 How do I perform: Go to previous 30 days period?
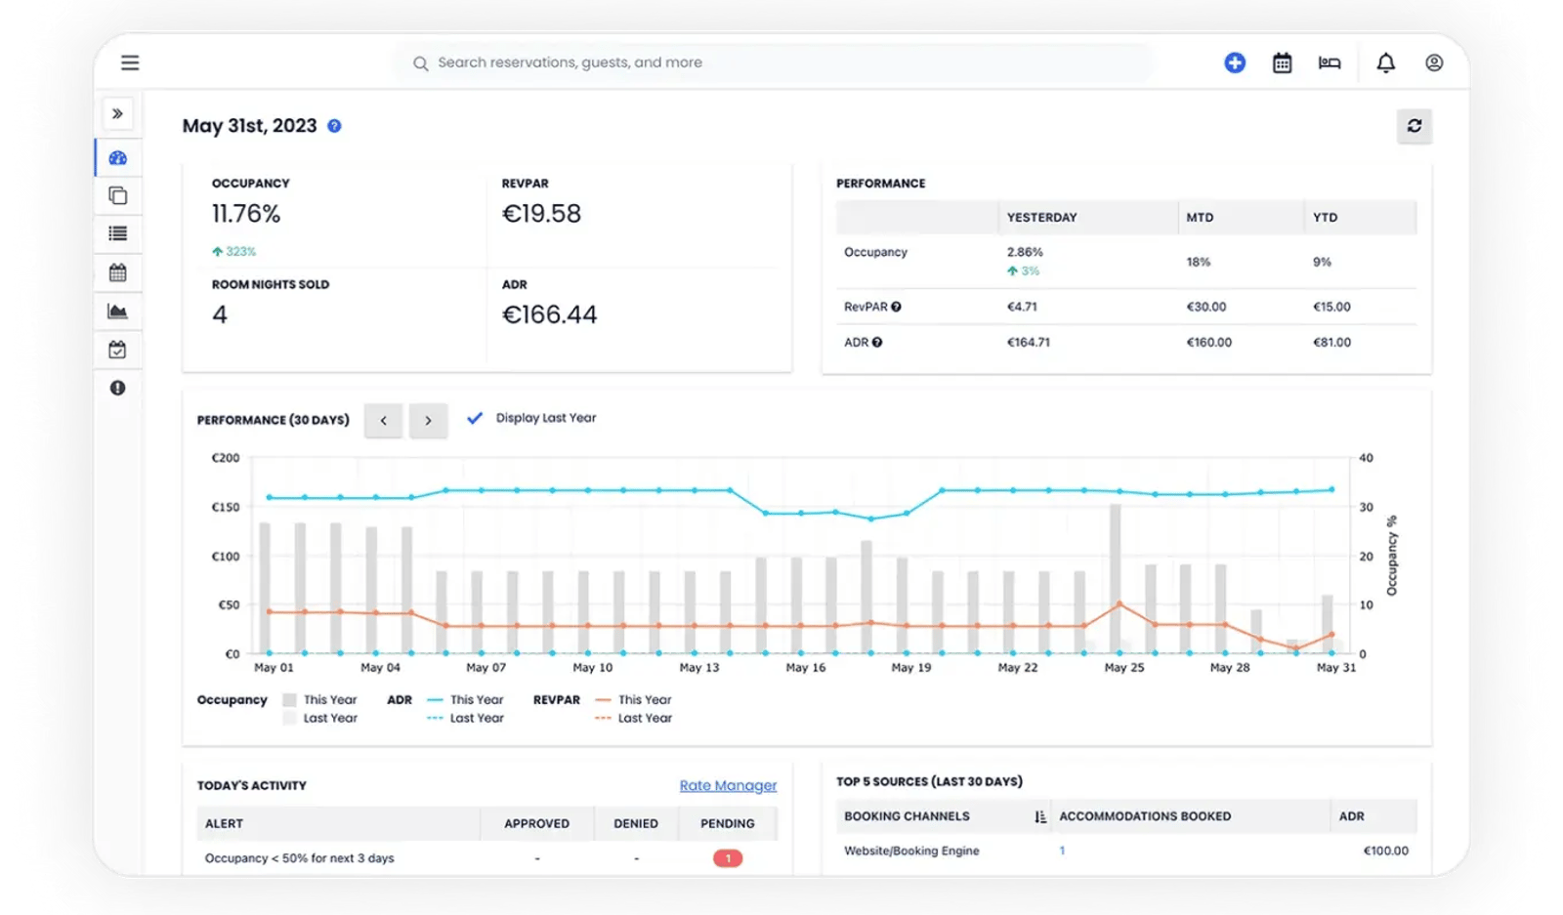click(x=383, y=420)
